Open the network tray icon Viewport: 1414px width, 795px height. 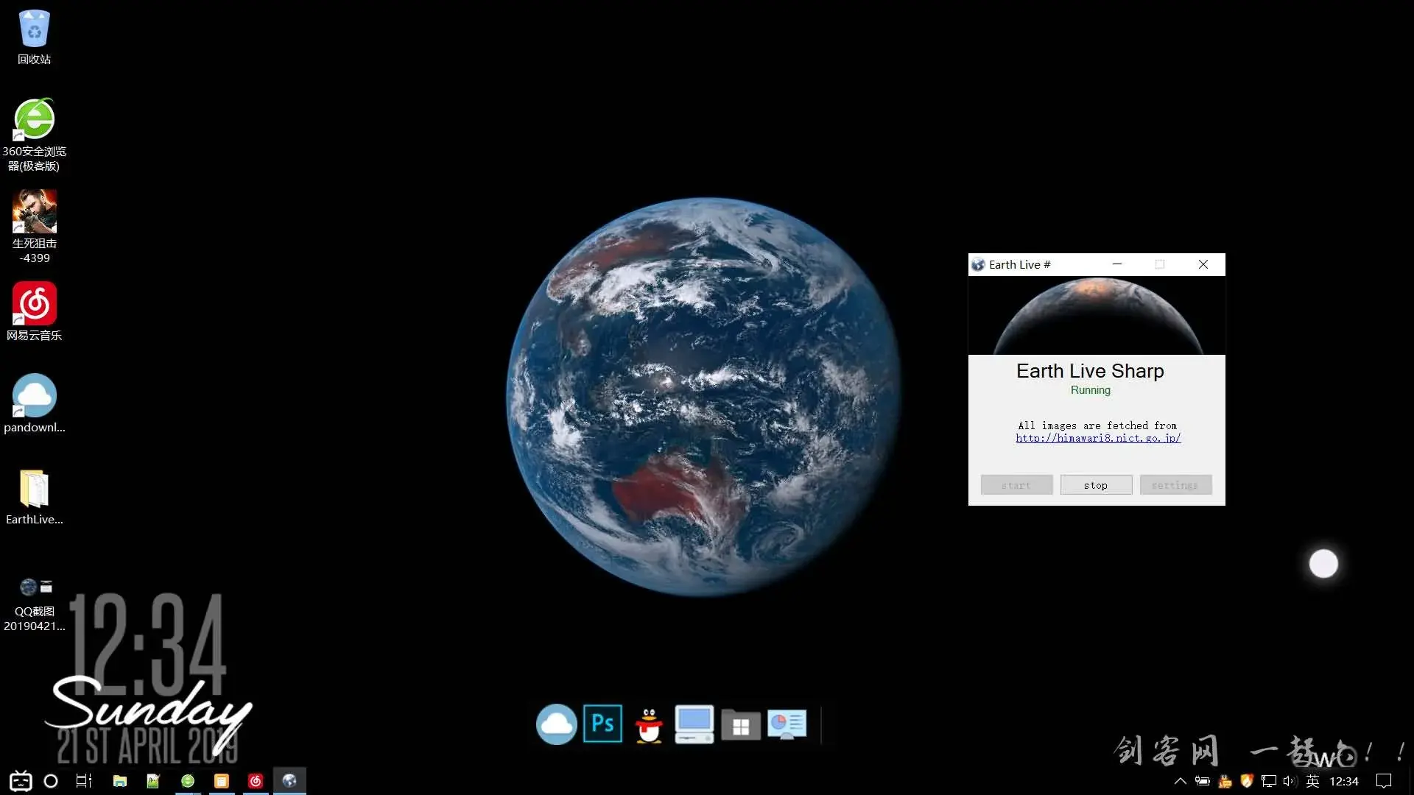pos(1269,781)
